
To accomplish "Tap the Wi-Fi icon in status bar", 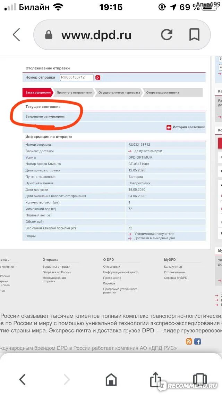I will pyautogui.click(x=58, y=7).
